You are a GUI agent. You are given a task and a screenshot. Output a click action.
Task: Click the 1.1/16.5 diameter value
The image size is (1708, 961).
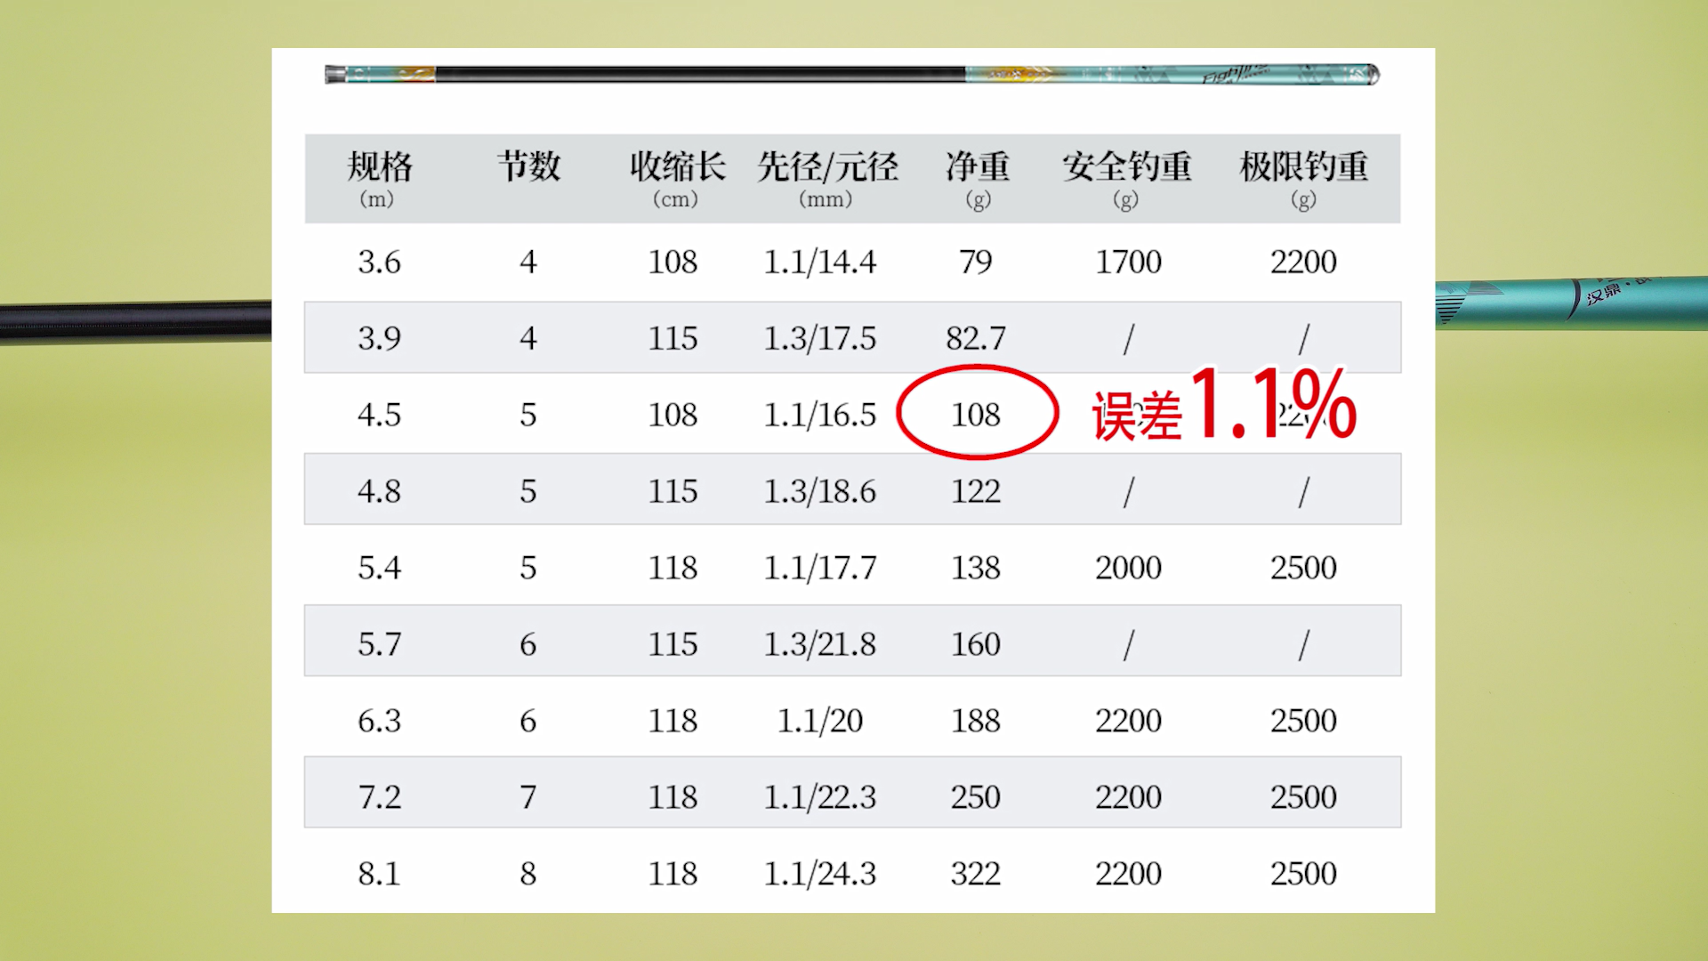click(819, 415)
